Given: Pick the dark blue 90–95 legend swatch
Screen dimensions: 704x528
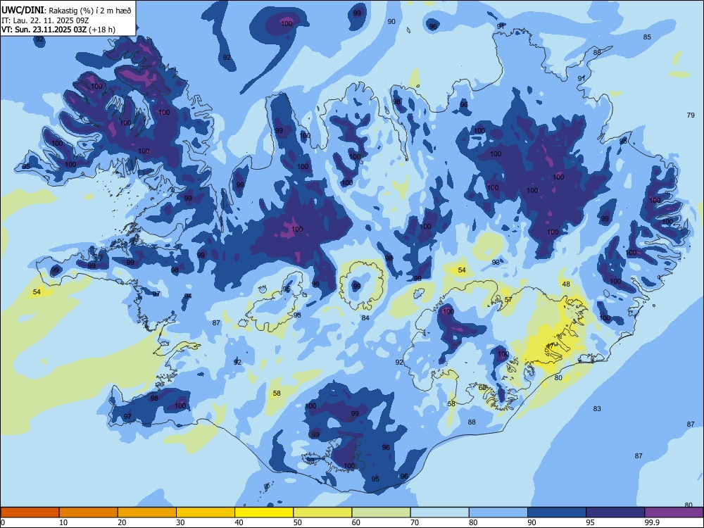Looking at the screenshot, I should 557,513.
